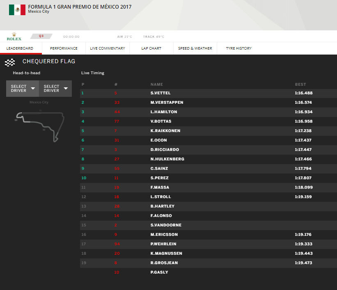Click best lap time 1:18.099

[304, 187]
